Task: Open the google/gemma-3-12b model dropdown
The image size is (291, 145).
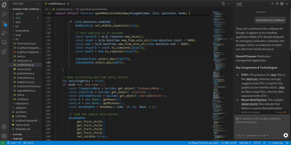Action: pos(258,135)
